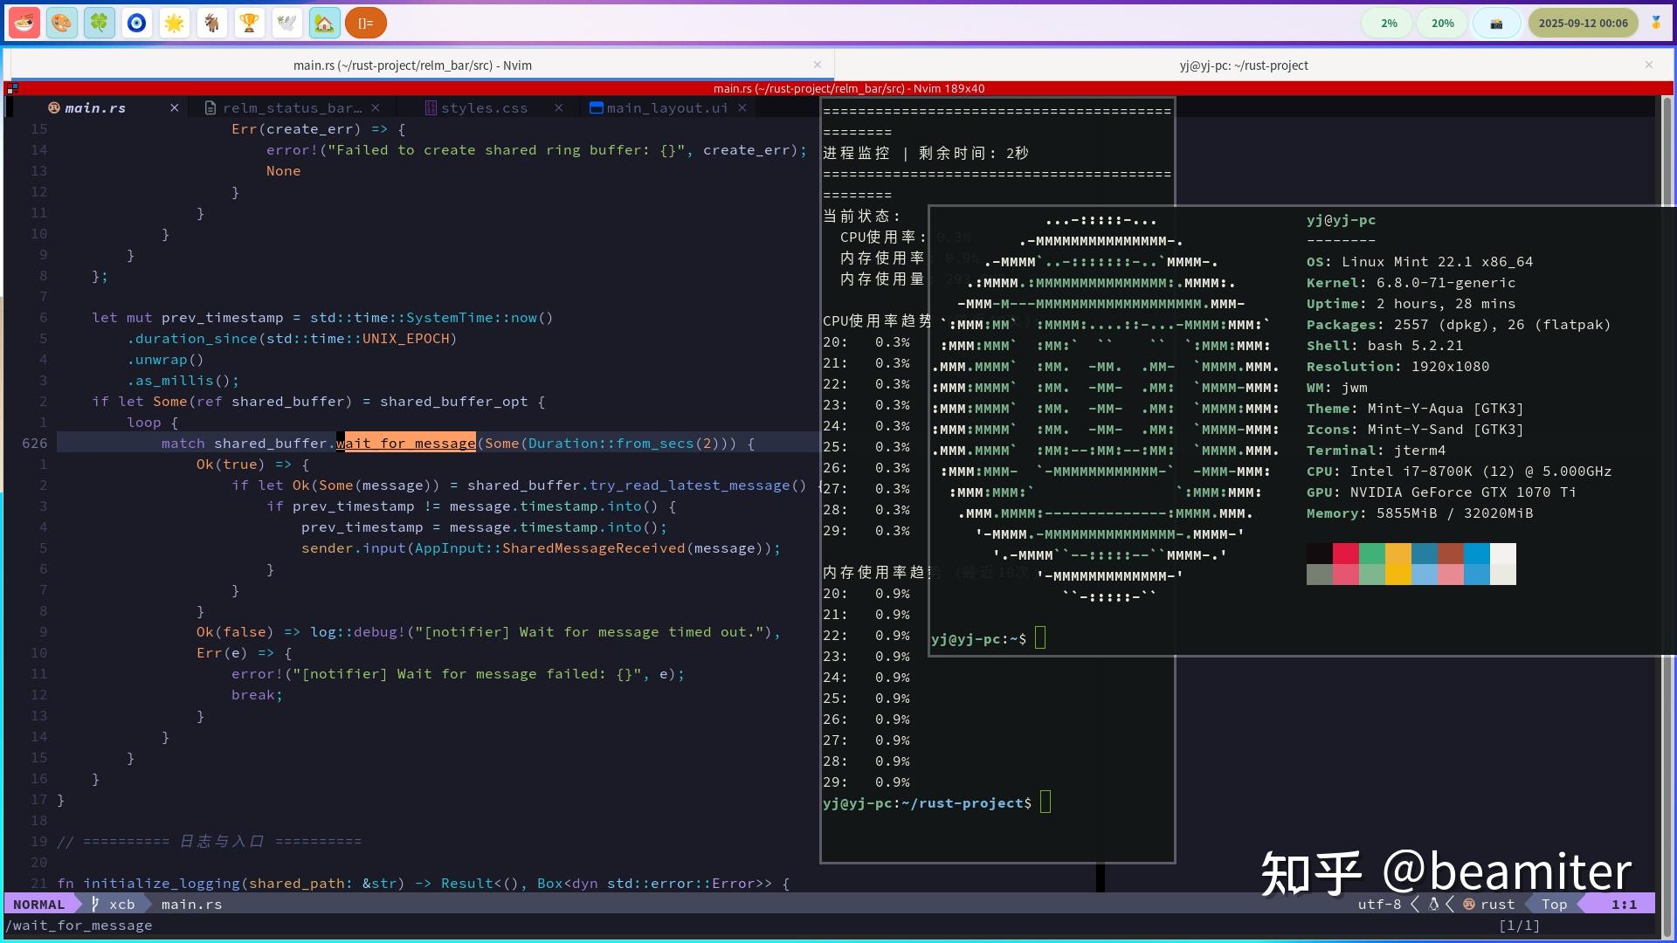Switch to the artist palette workspace icon
Image resolution: width=1677 pixels, height=943 pixels.
[x=62, y=24]
